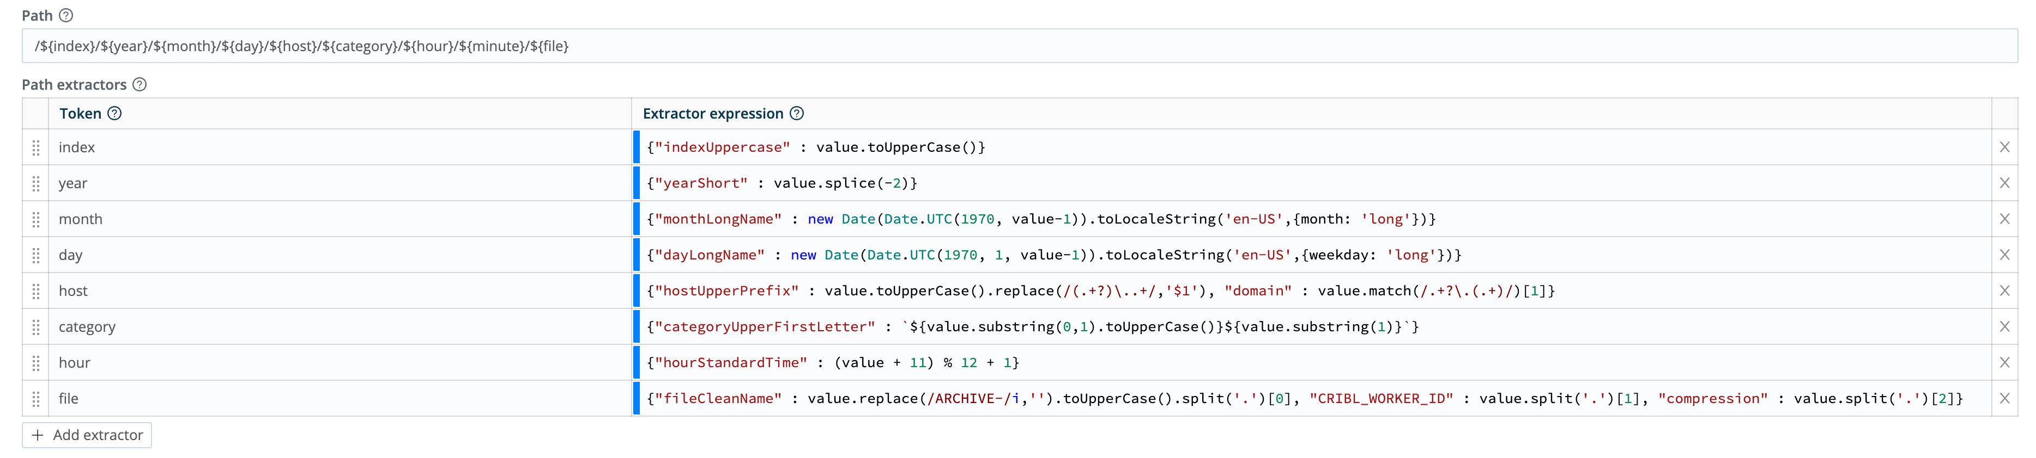The image size is (2036, 458).
Task: Edit the yearShort extractor expression
Action: 1312,183
